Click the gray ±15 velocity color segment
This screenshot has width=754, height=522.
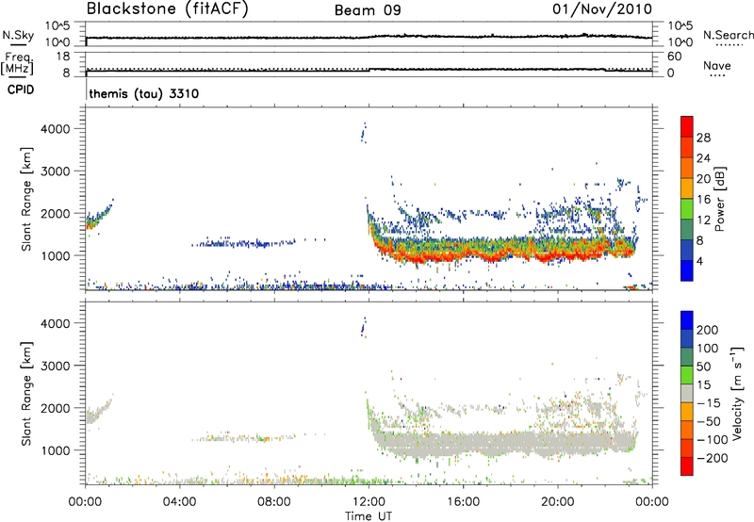(x=687, y=393)
